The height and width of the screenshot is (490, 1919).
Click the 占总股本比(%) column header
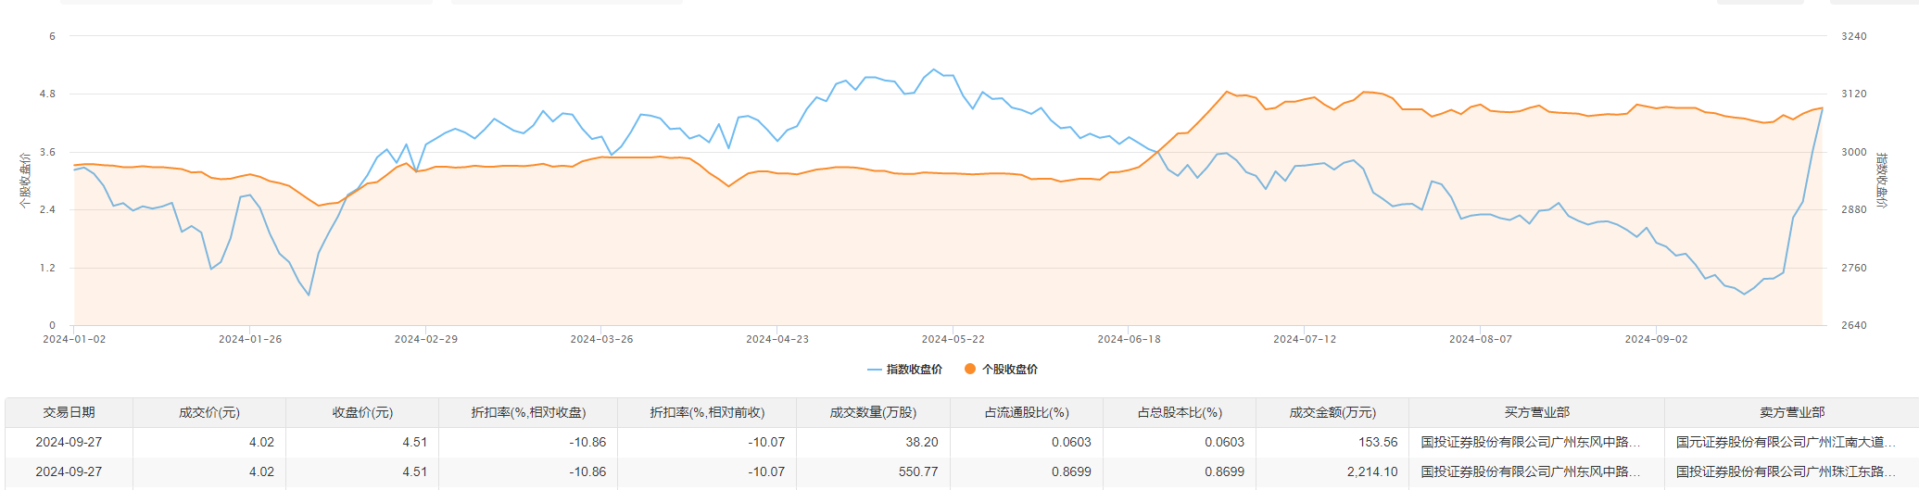point(1180,413)
